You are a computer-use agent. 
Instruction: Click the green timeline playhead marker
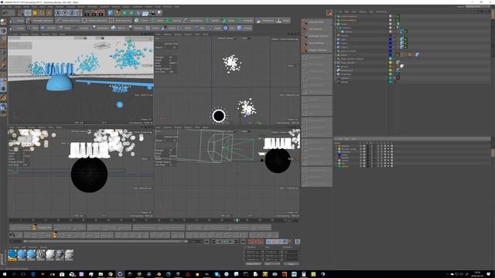click(x=237, y=220)
